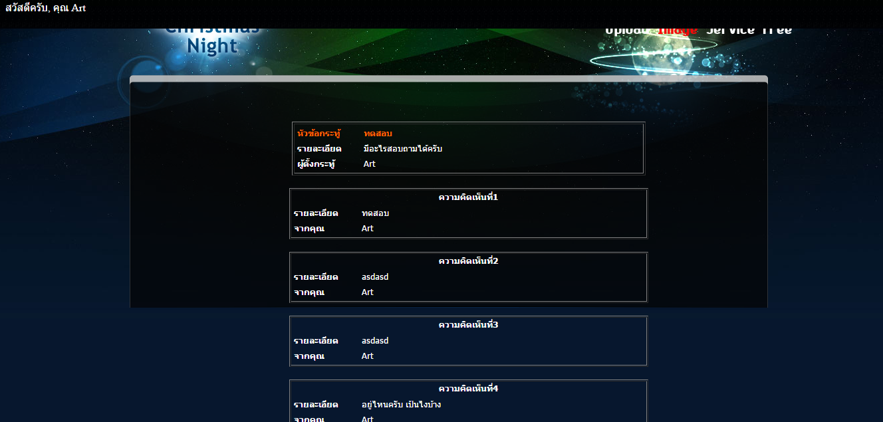Viewport: 883px width, 422px height.
Task: Click 'รายละเอียด' label in comment 2
Action: point(316,277)
